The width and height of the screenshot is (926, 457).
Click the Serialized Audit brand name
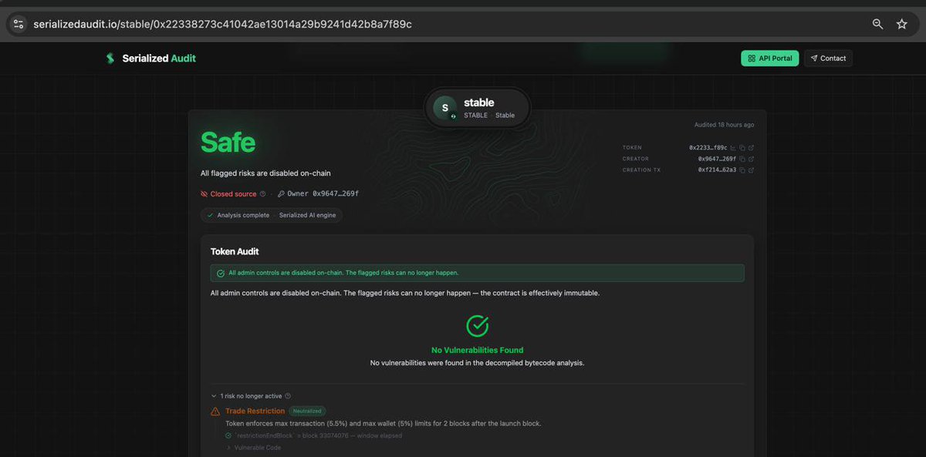pos(159,59)
